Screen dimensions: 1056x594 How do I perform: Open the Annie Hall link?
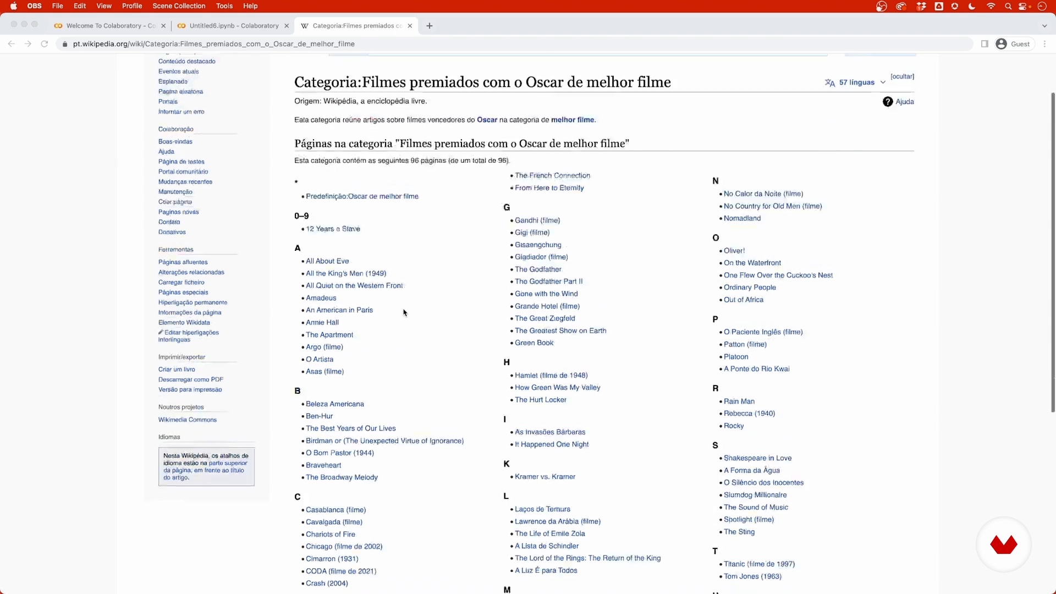(322, 323)
